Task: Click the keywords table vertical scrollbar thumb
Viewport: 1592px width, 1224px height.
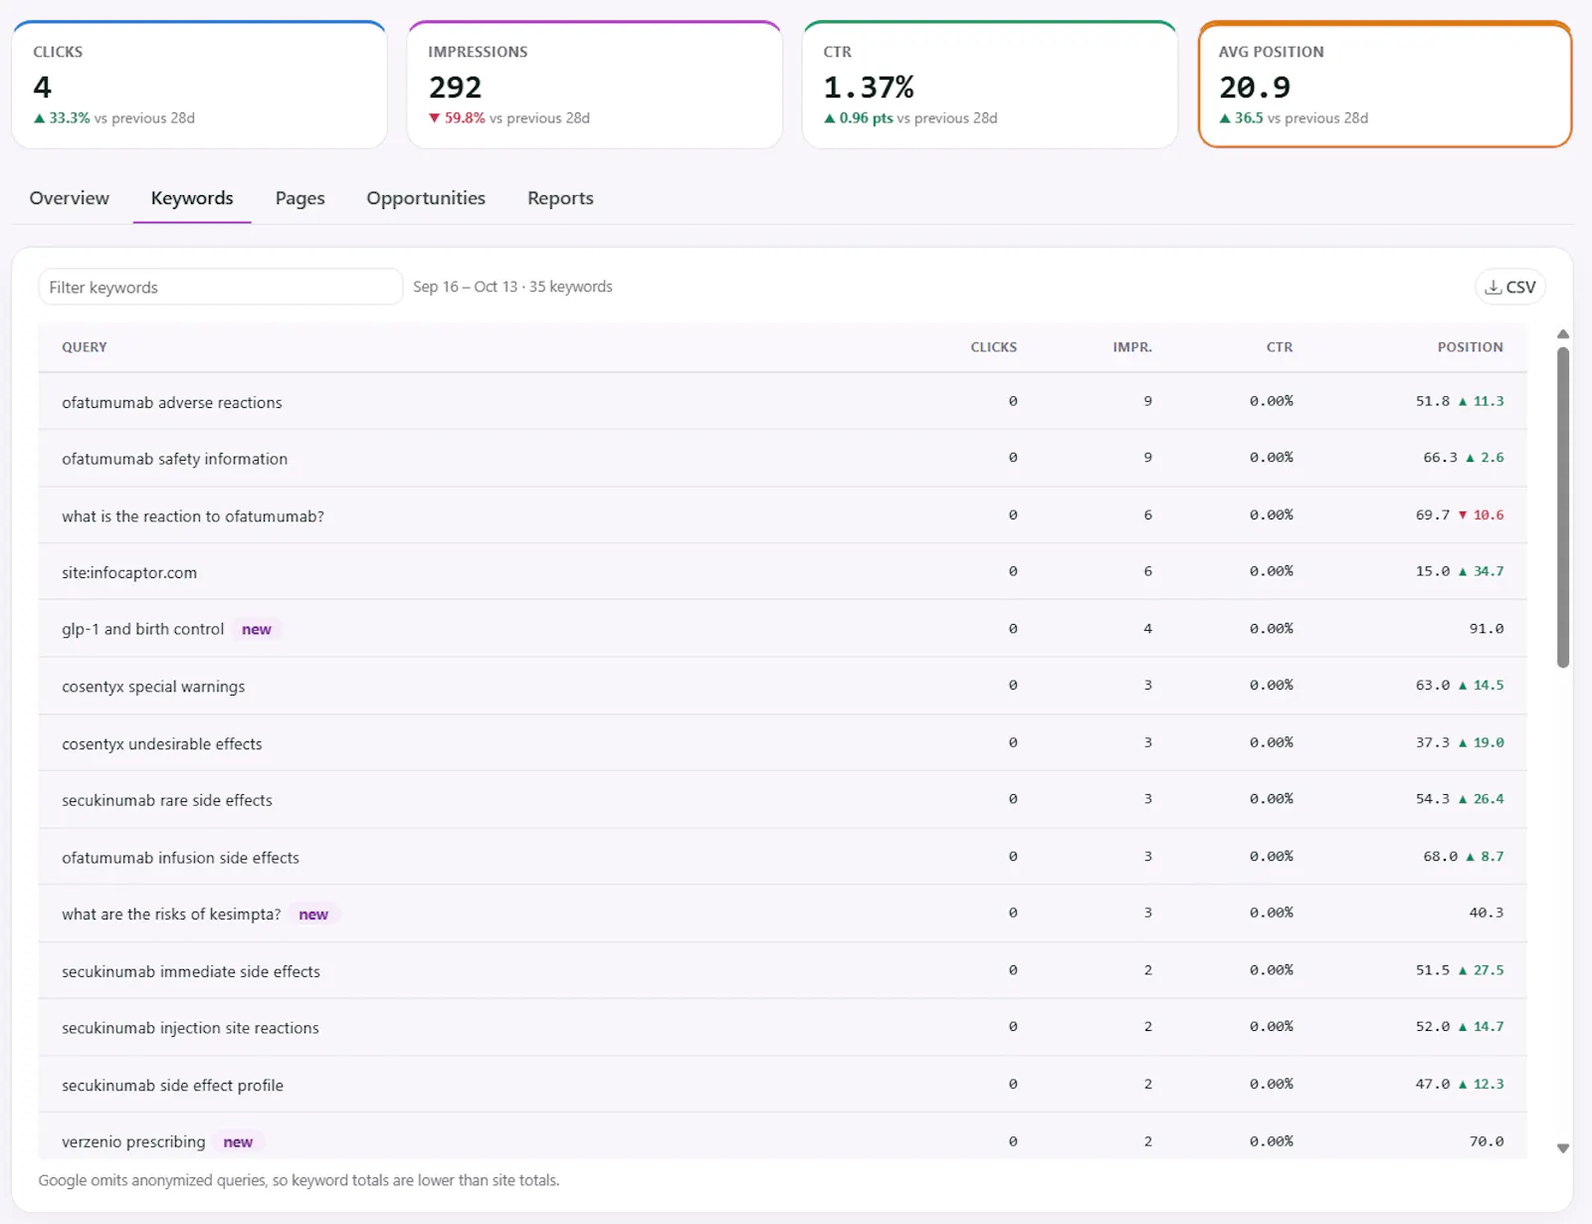Action: point(1563,508)
